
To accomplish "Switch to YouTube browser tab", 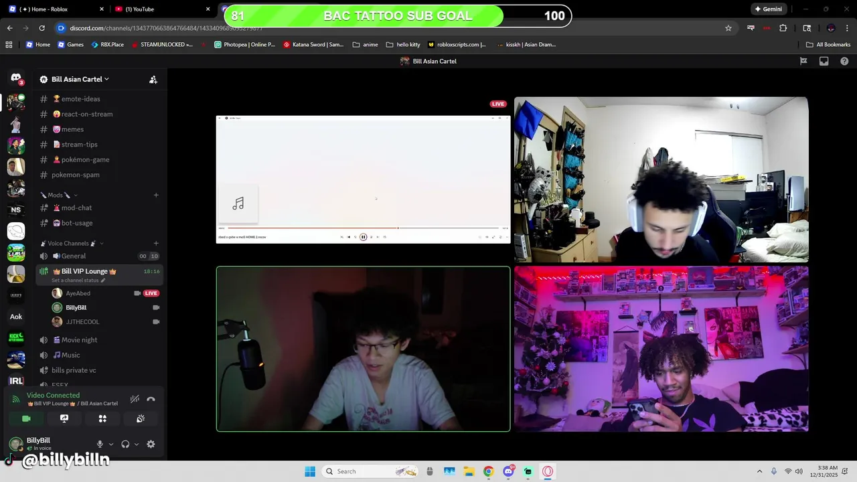I will pos(161,9).
